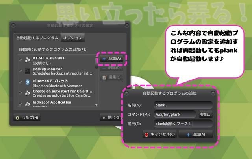Click the startup programs list scrollbar
This screenshot has height=159, width=252.
click(x=96, y=63)
